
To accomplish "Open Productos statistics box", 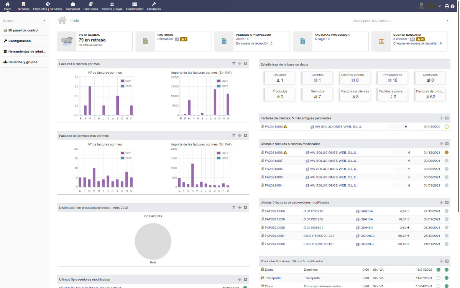I will (x=280, y=94).
